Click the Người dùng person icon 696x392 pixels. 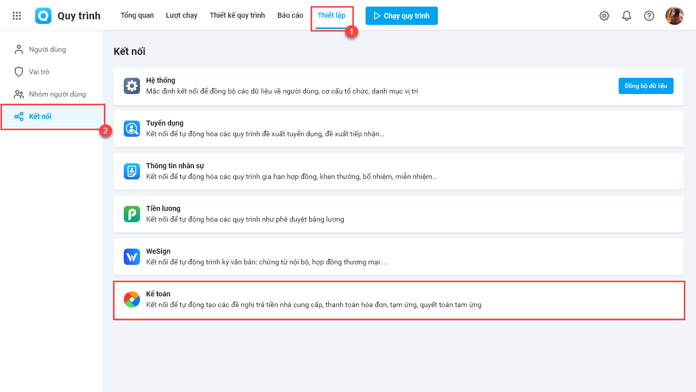pos(19,49)
